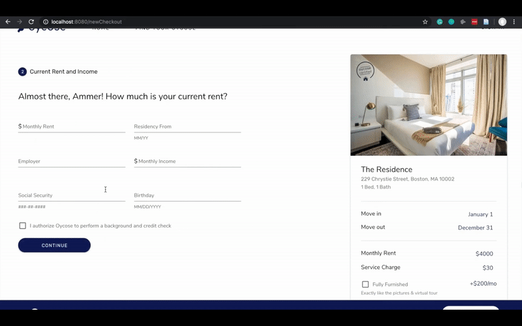Screen dimensions: 522x326
Task: Click 'Exactly like the pictures & virtual tour' note
Action: (399, 293)
